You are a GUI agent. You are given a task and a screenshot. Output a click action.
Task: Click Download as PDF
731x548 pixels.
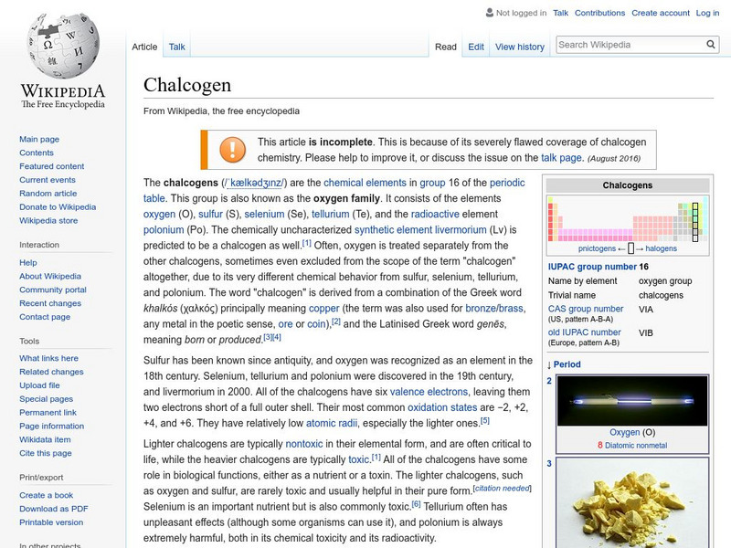click(x=54, y=509)
